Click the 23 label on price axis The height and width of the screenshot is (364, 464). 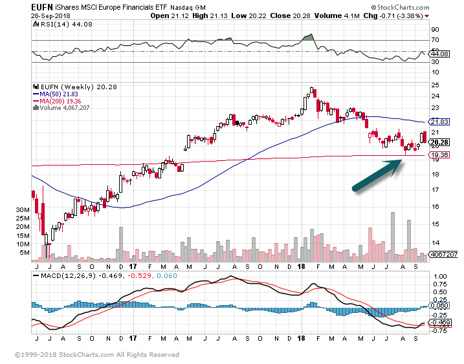[436, 107]
